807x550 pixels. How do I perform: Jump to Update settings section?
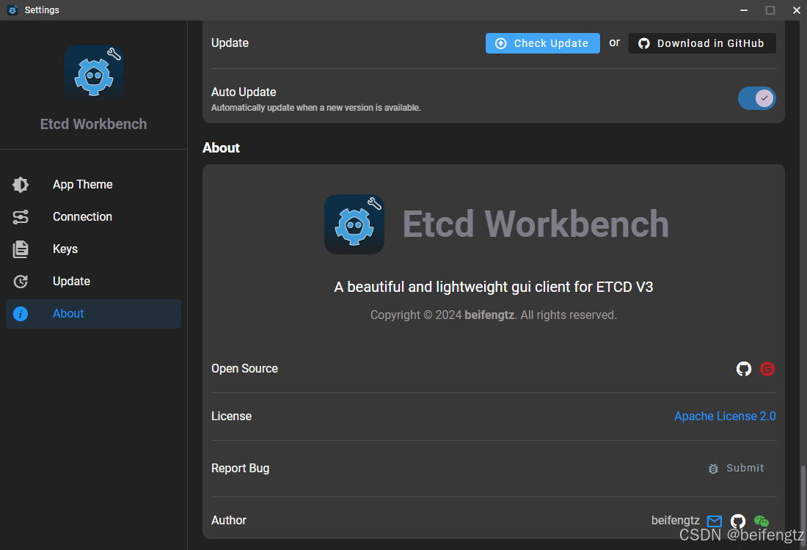(x=93, y=282)
